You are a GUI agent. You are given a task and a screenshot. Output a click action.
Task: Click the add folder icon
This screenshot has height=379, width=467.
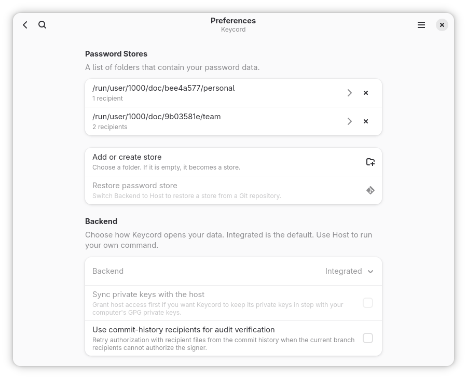coord(370,162)
